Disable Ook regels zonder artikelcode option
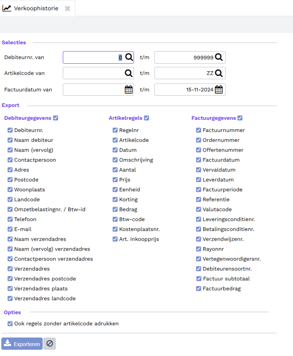Screen dimensions: 293x356 tap(10, 324)
